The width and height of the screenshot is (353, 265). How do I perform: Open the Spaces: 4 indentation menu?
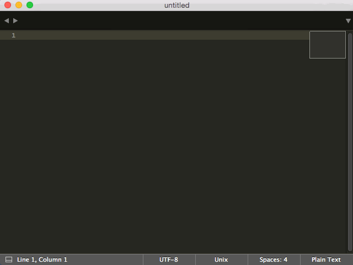click(x=274, y=259)
